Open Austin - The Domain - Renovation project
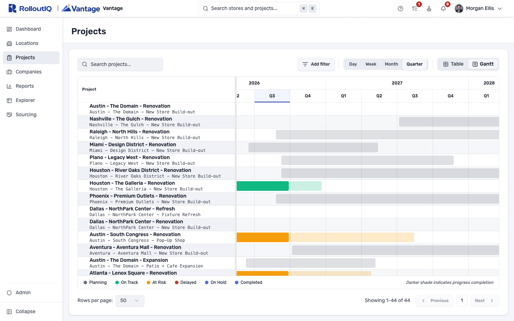This screenshot has width=514, height=321. click(130, 106)
